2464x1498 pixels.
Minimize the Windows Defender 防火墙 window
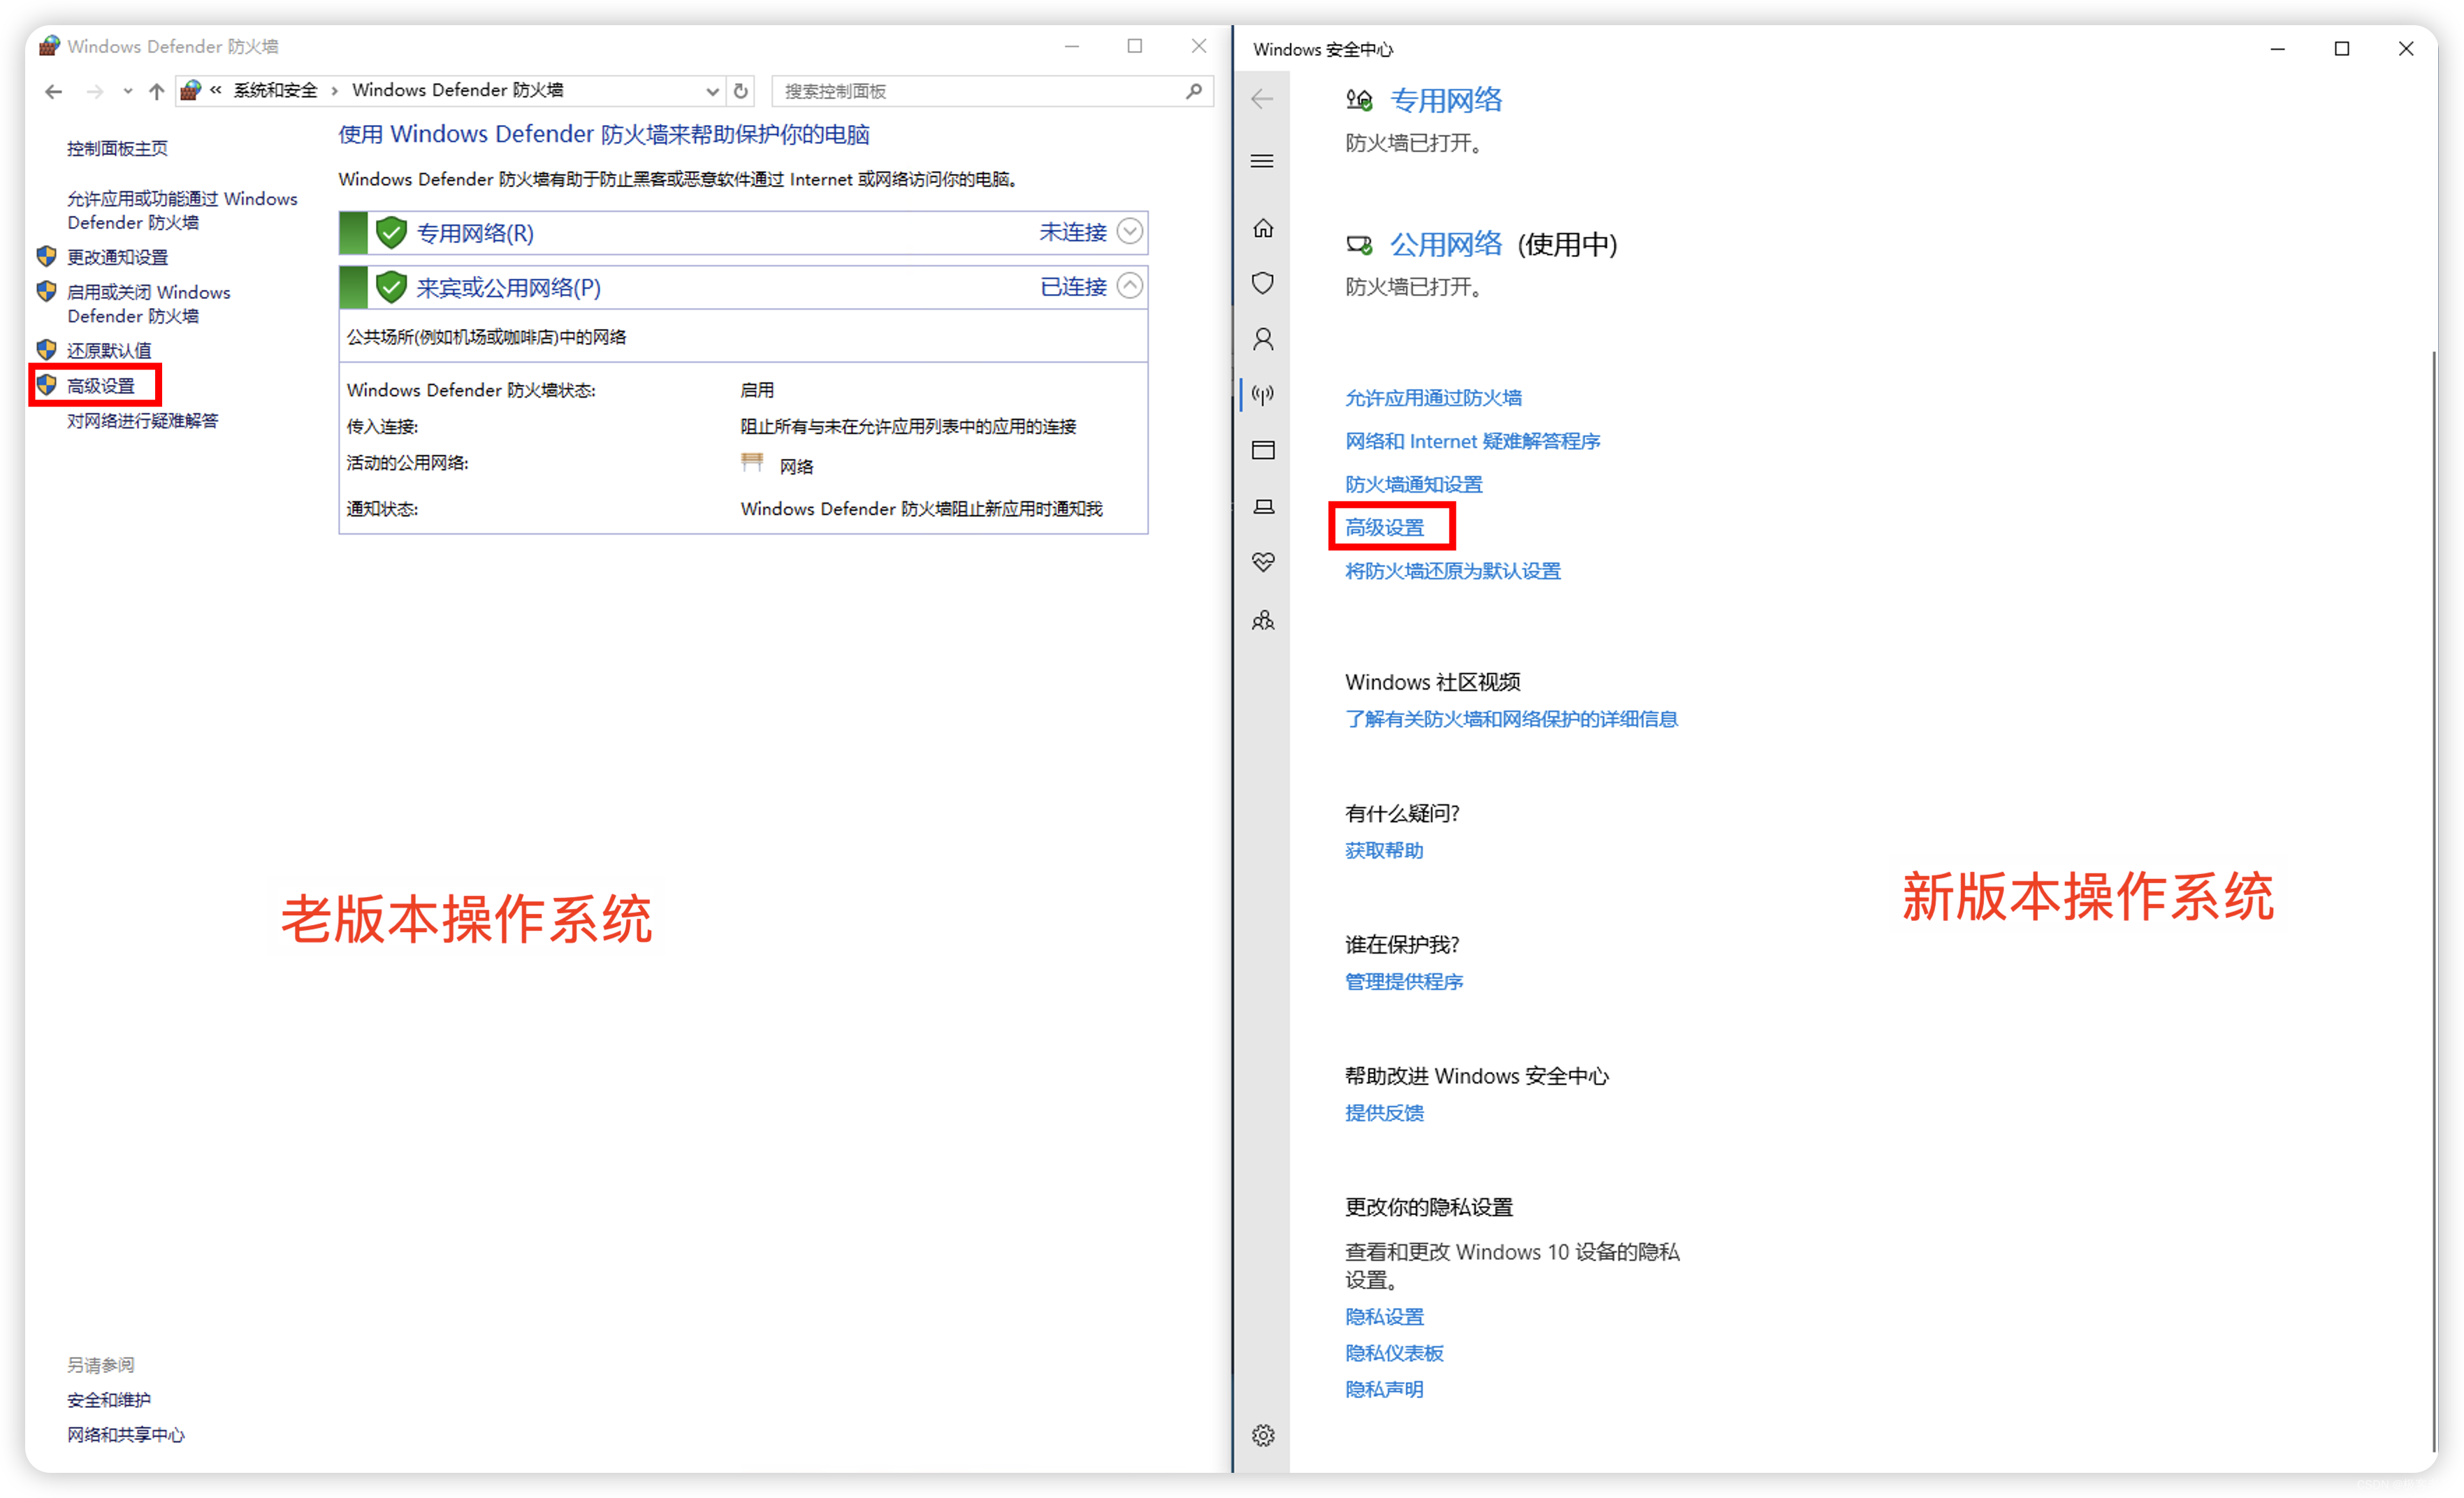pyautogui.click(x=1071, y=46)
